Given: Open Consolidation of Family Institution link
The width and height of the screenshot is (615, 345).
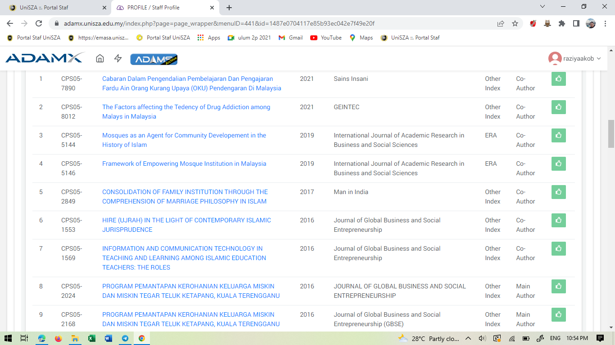Looking at the screenshot, I should click(185, 196).
